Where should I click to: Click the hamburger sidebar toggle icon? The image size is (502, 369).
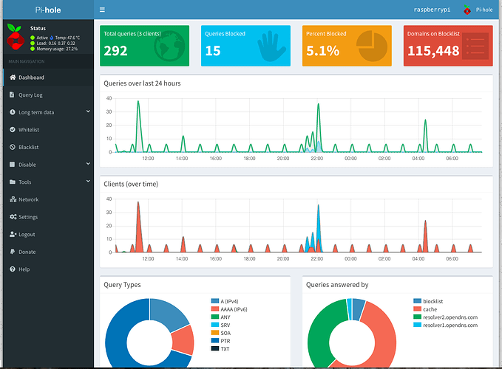tap(102, 10)
